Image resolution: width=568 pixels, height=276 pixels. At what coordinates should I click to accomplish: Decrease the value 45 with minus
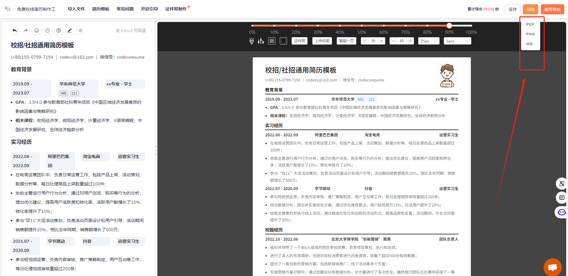(393, 41)
